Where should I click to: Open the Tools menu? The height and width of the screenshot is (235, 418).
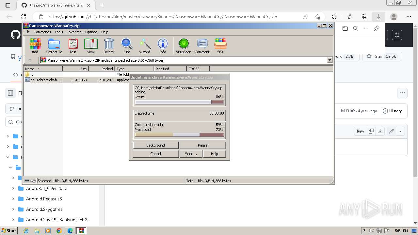click(x=59, y=32)
